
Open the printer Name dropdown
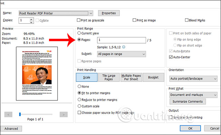coord(91,13)
